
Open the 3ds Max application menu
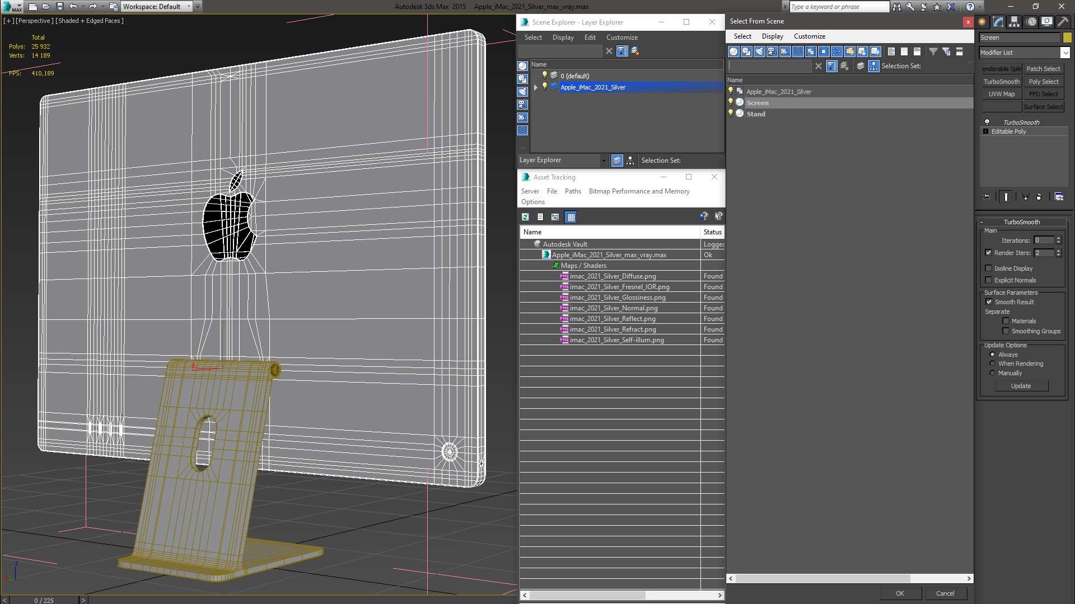pos(12,7)
